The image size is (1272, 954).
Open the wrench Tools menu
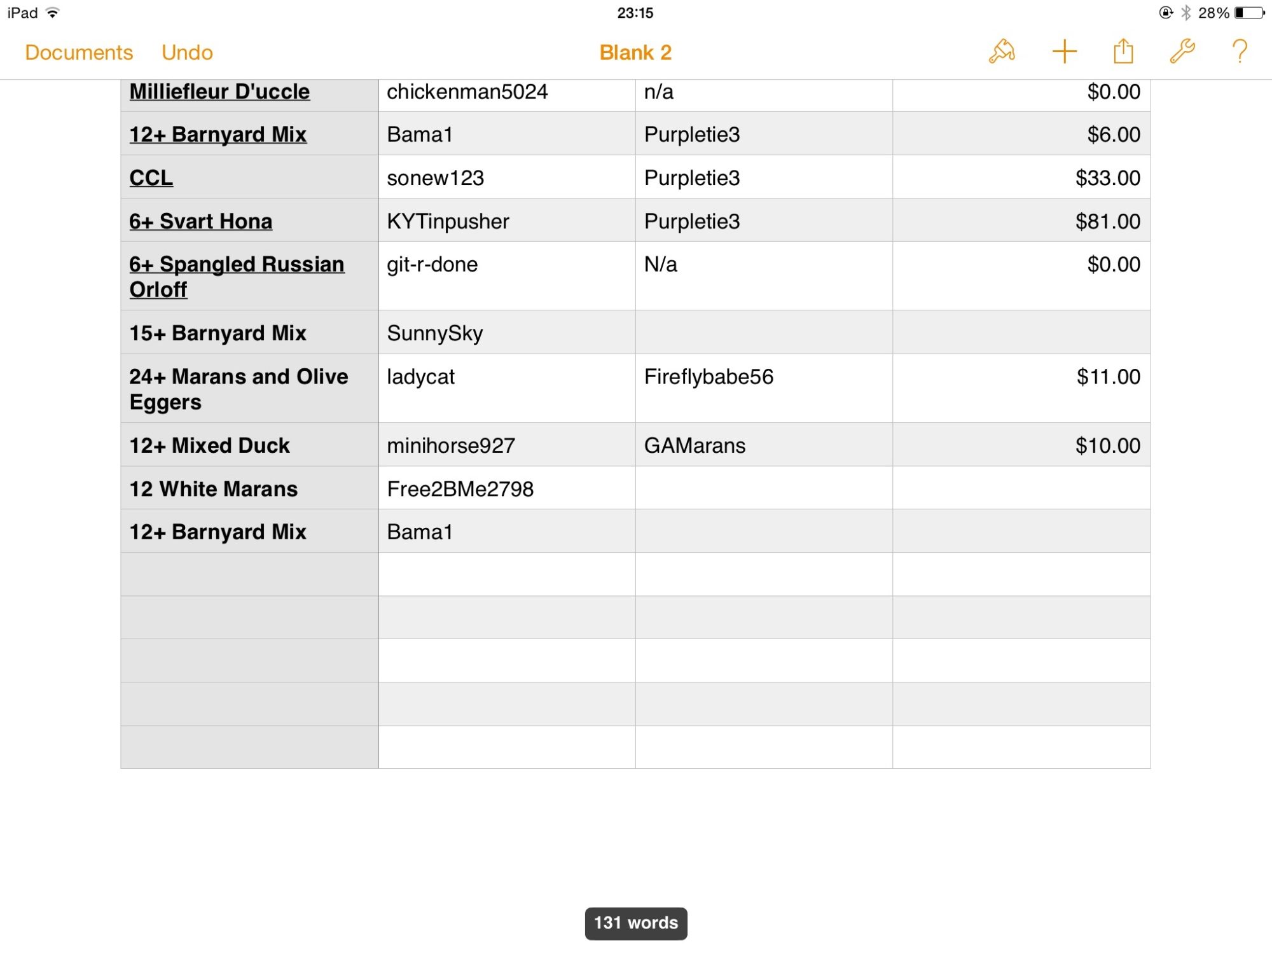(x=1182, y=52)
